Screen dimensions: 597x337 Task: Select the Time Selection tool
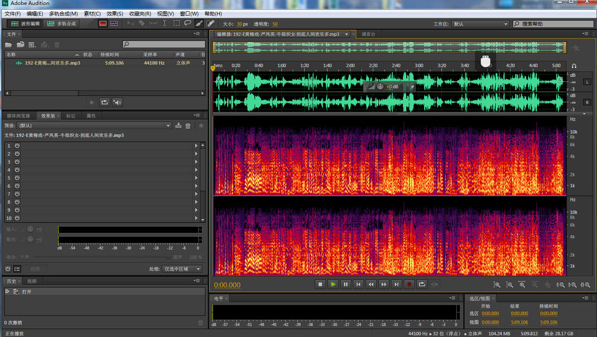(165, 23)
